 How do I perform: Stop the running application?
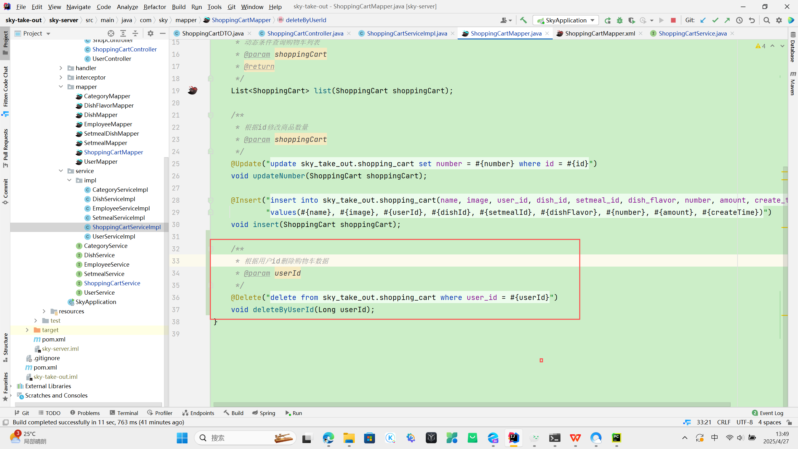[673, 20]
